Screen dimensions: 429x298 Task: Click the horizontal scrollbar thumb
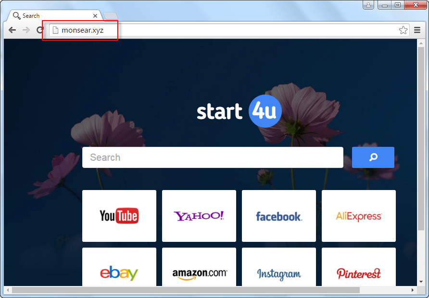coord(186,290)
